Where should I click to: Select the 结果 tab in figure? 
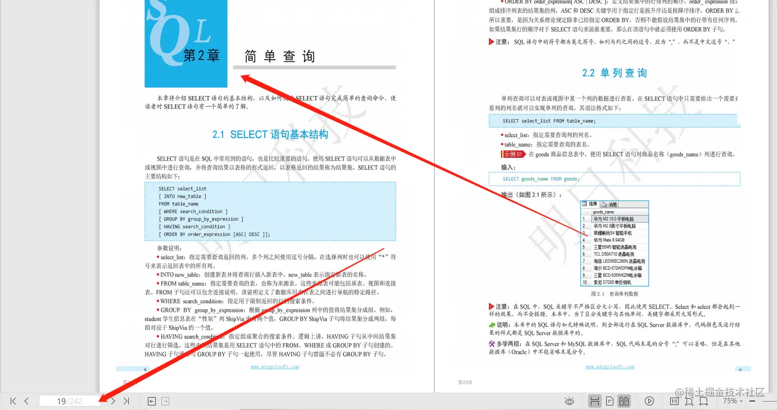click(x=590, y=204)
